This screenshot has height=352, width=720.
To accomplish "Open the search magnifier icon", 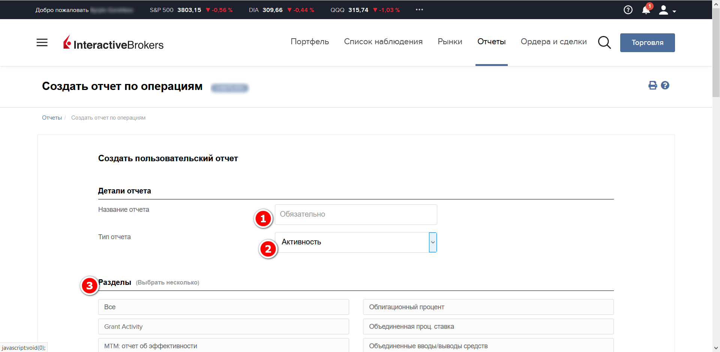I will coord(604,42).
